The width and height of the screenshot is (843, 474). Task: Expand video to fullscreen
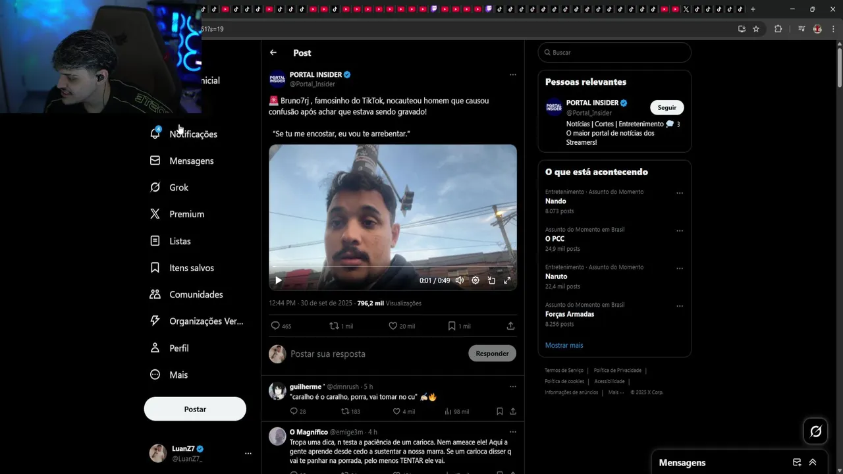[x=507, y=280]
